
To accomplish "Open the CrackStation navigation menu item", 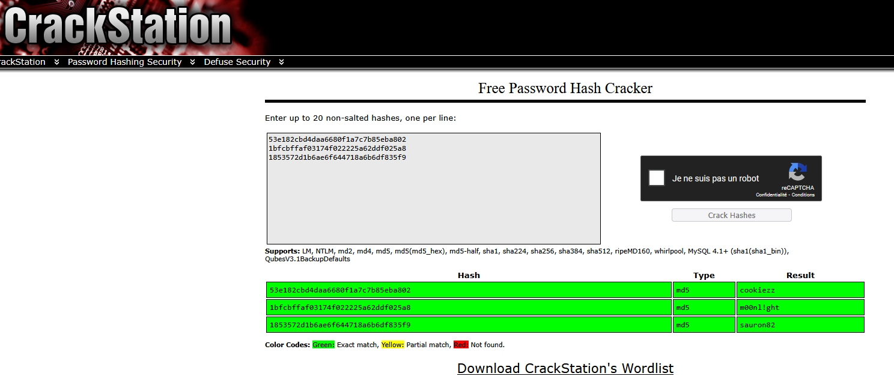I will pos(22,62).
